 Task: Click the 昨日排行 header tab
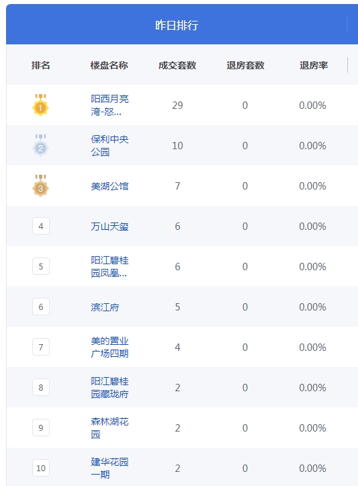(x=177, y=25)
